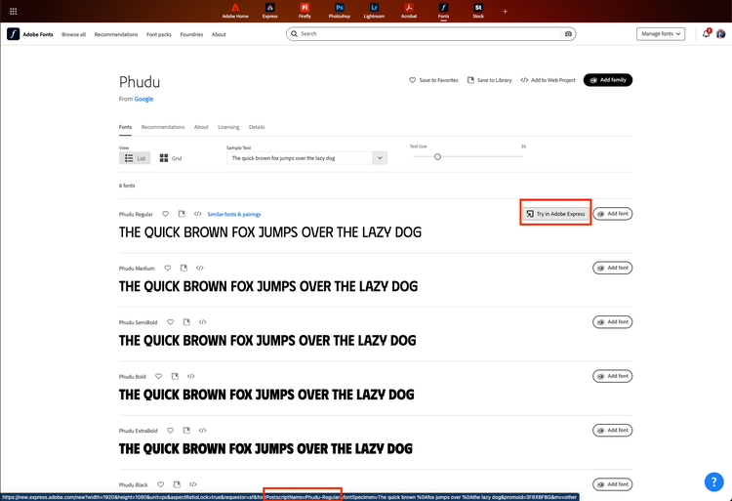The height and width of the screenshot is (501, 732).
Task: Add Phudu Bold font
Action: click(613, 376)
